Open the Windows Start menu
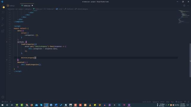The image size is (191, 107). tap(2, 105)
